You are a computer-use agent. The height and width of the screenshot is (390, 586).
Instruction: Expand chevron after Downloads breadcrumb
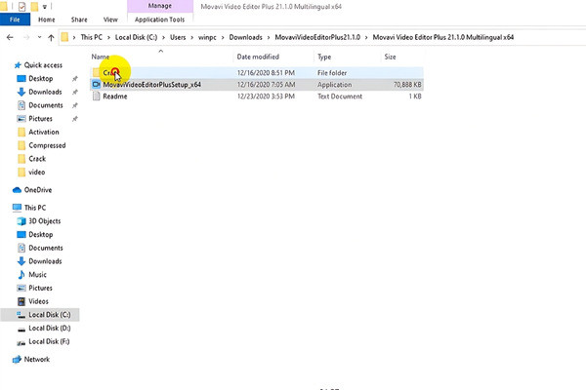click(x=269, y=37)
